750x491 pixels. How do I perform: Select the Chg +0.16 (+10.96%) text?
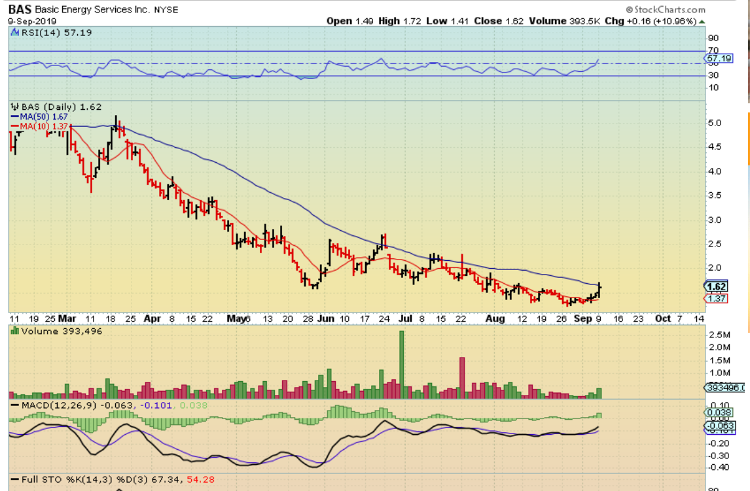coord(651,21)
